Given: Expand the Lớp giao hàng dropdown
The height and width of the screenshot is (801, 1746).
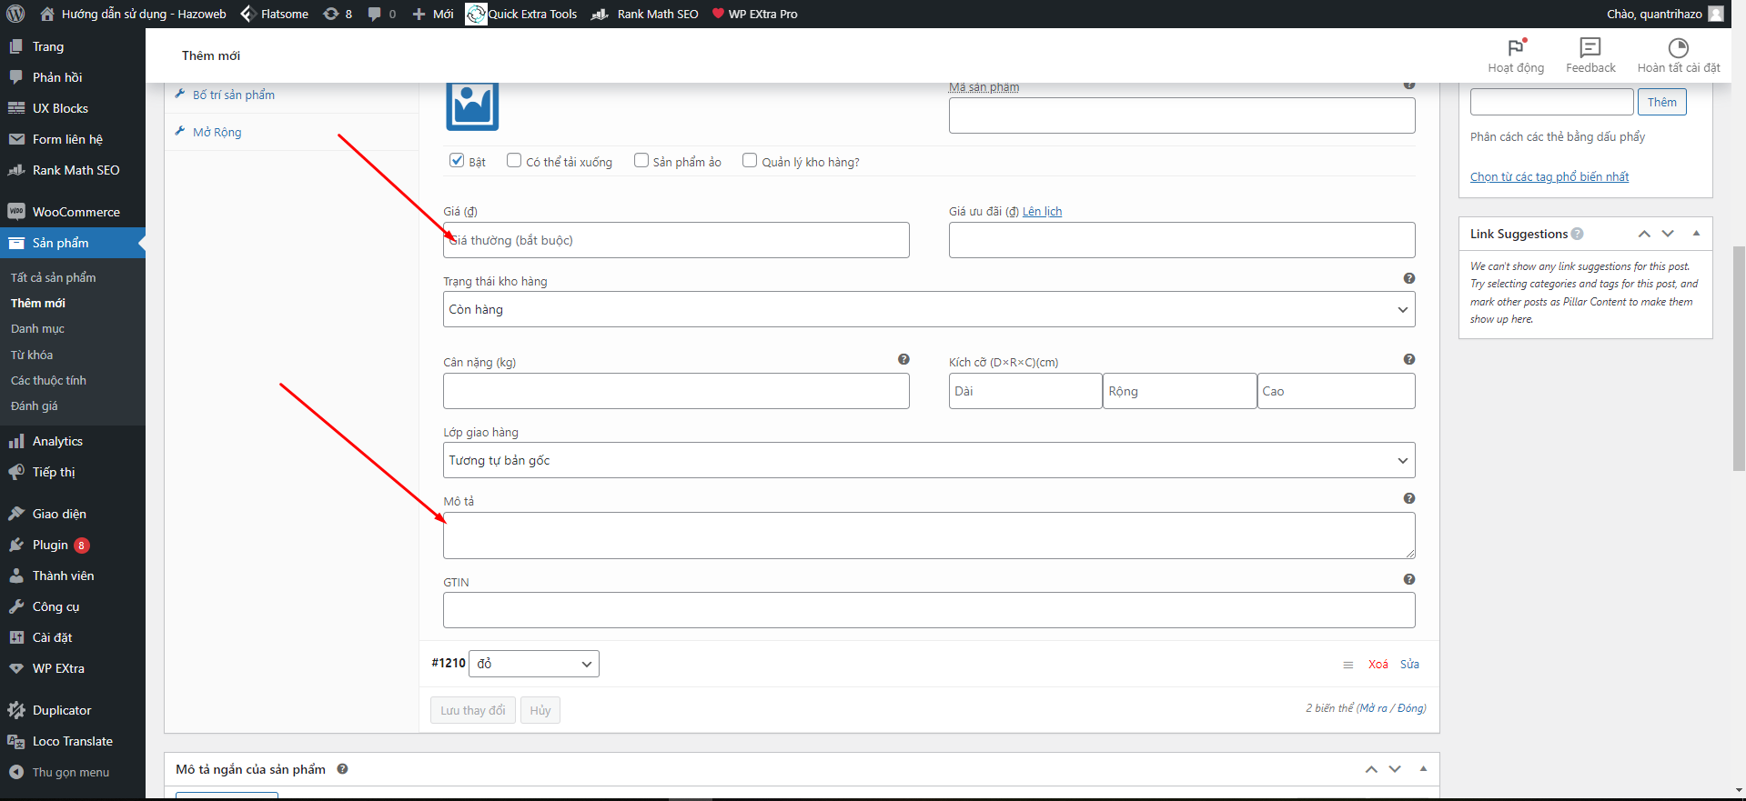Looking at the screenshot, I should pyautogui.click(x=928, y=460).
